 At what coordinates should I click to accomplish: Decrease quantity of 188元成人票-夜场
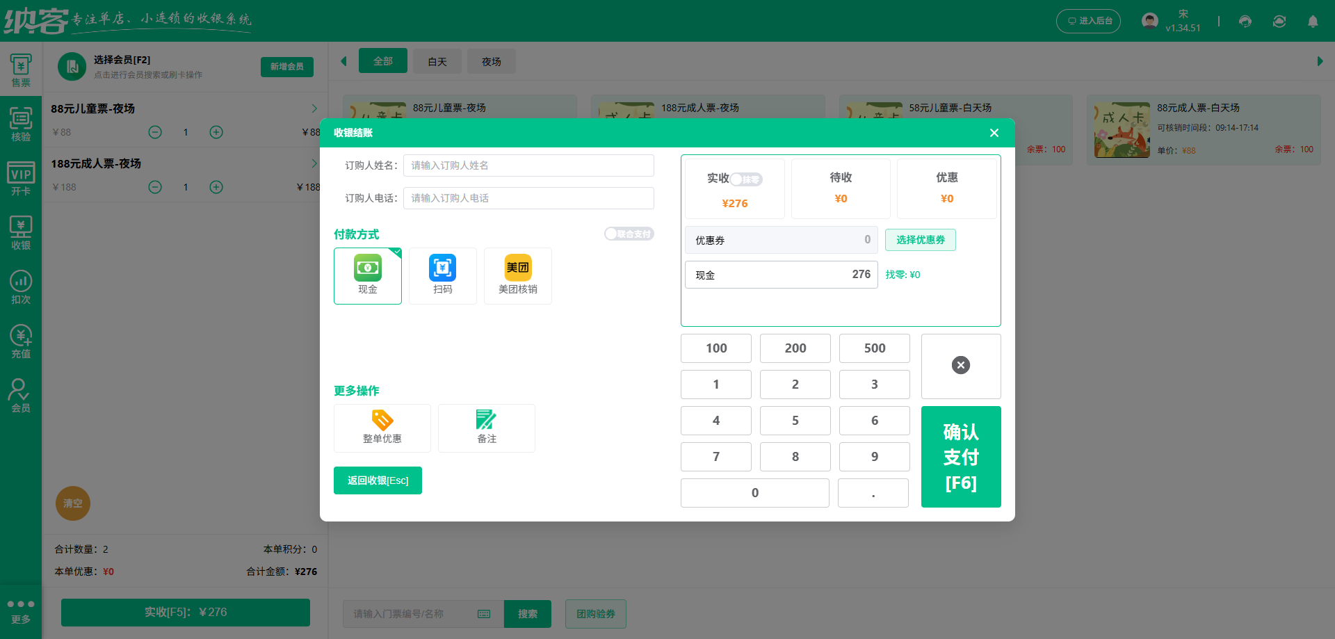155,187
